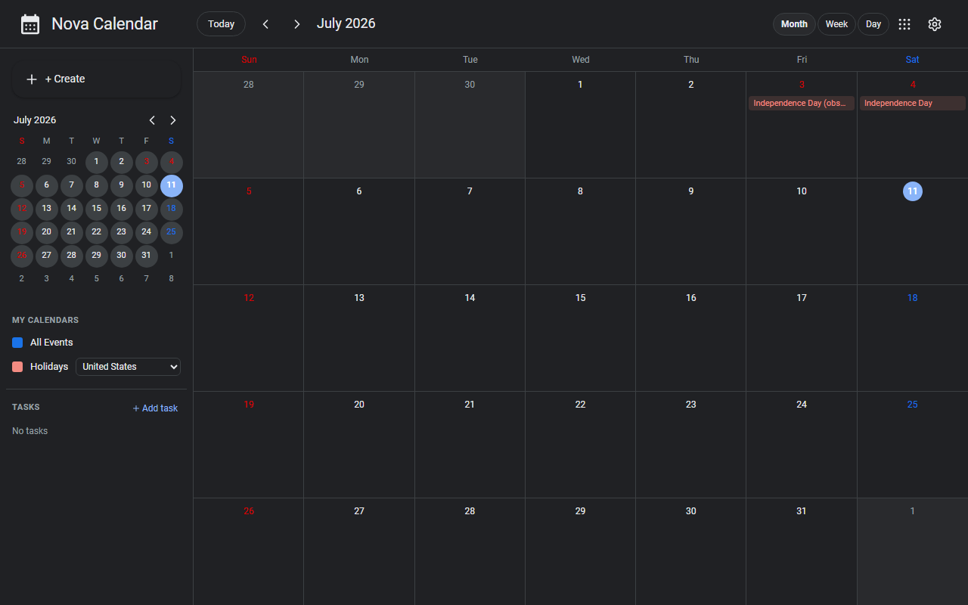
Task: Click mini calendar next month arrow
Action: tap(173, 120)
